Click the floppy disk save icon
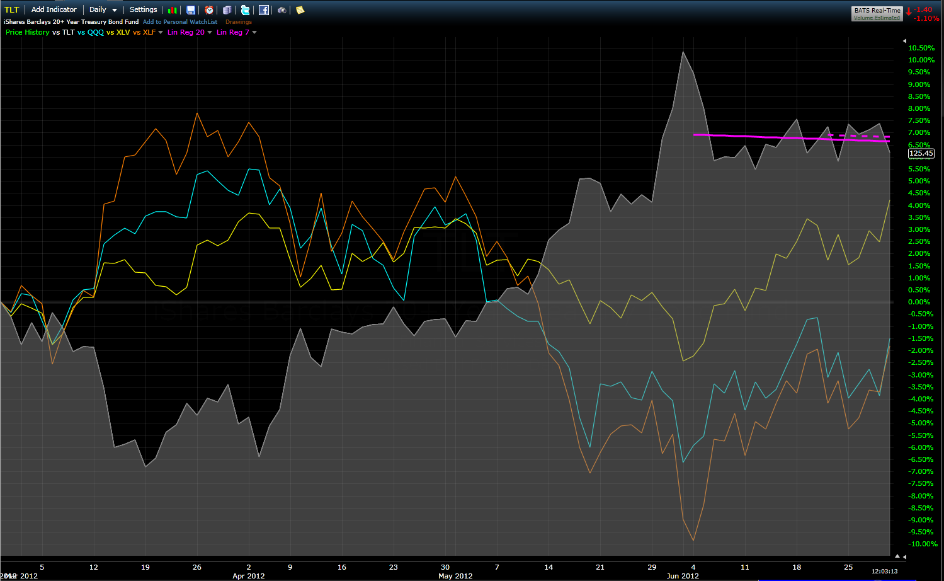This screenshot has height=581, width=944. [x=191, y=10]
